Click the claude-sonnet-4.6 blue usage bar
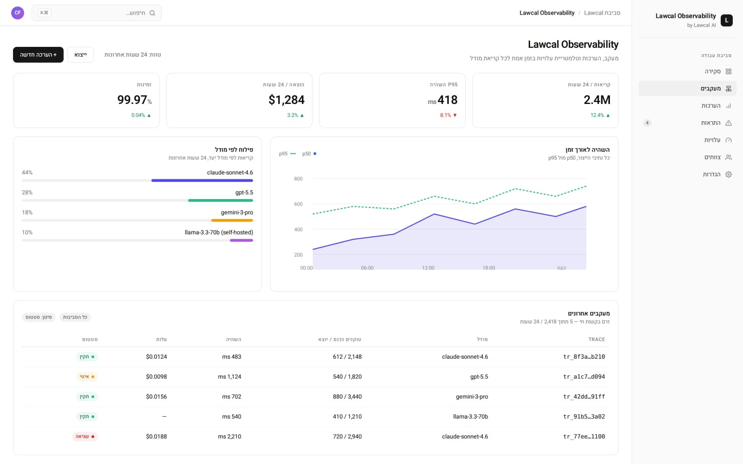Viewport: 743px width, 464px height. pyautogui.click(x=202, y=180)
